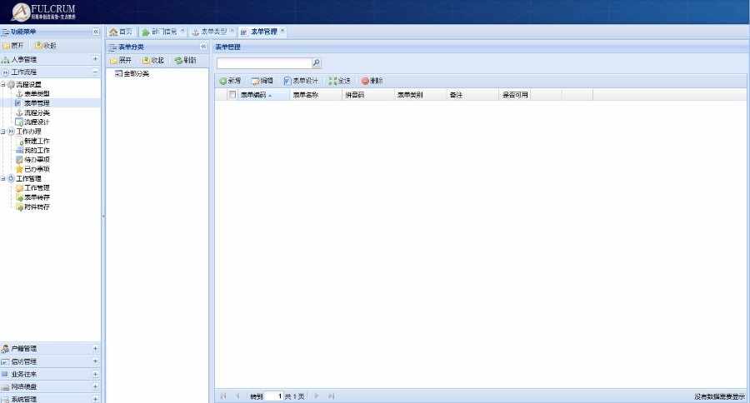Expand the 系统管理 section plus button

pos(95,399)
